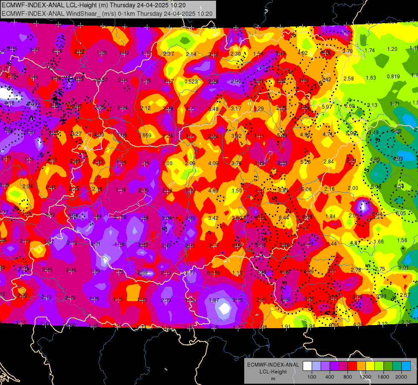The image size is (418, 385).
Task: Click the wind shear value 1.91
Action: 286,326
